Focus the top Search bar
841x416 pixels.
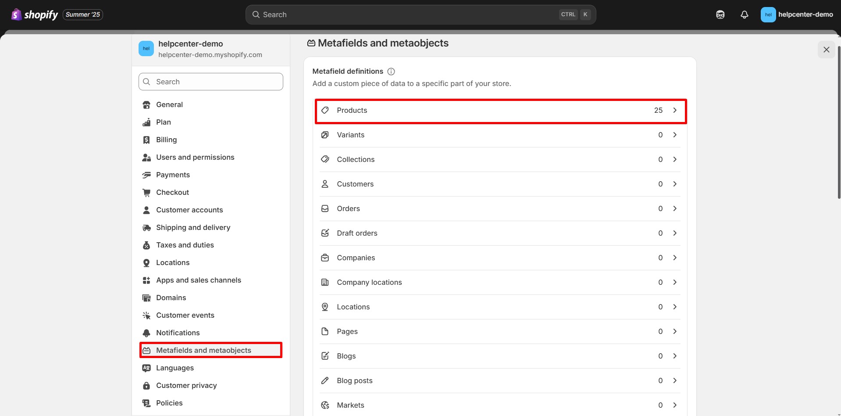click(420, 14)
